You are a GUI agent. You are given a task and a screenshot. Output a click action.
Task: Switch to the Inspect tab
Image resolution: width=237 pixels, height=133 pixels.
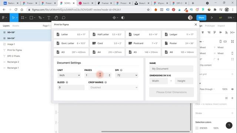point(221,26)
